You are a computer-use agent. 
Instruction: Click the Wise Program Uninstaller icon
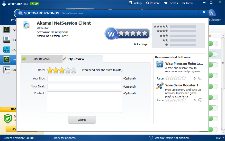[160, 64]
